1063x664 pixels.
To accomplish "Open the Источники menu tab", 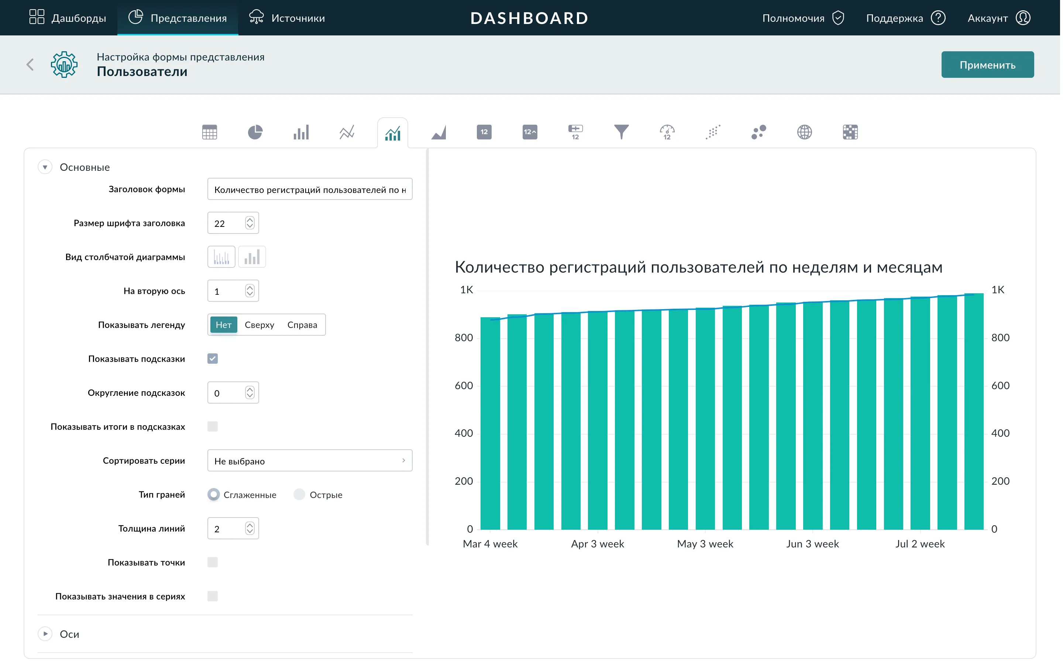I will (x=287, y=18).
